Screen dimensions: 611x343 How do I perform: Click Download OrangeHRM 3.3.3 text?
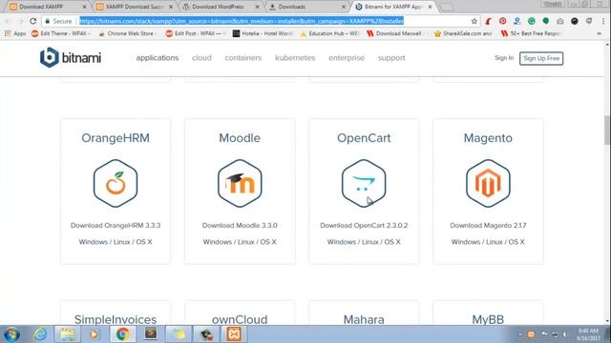click(x=116, y=226)
